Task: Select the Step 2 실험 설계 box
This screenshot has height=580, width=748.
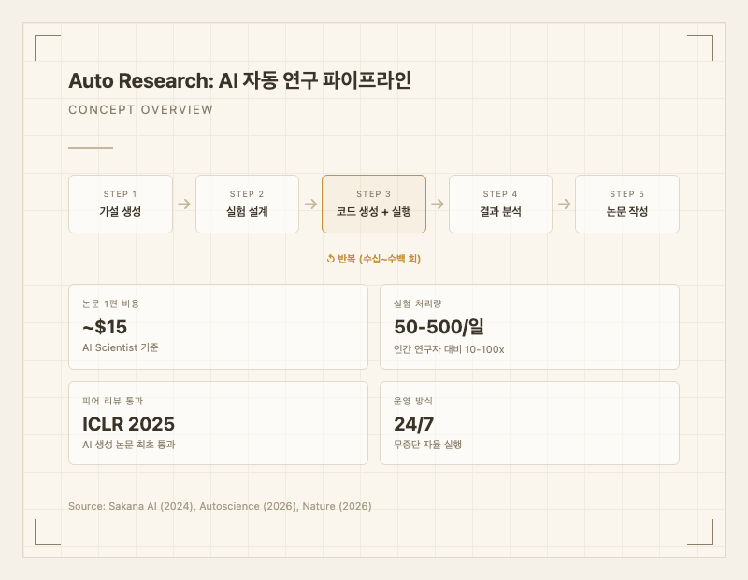Action: coord(247,204)
